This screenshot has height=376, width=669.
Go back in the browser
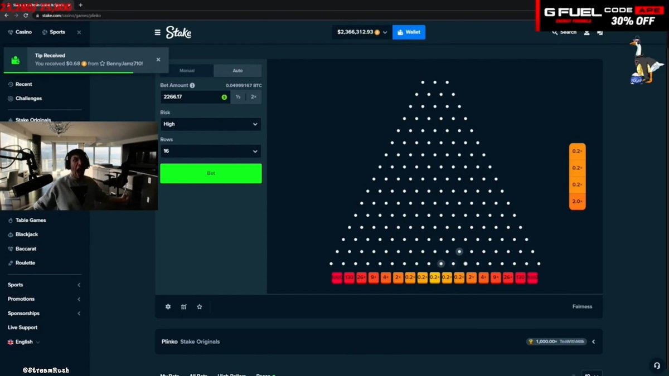[7, 16]
